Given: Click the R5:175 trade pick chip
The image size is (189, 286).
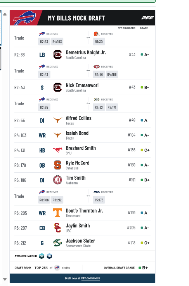Looking at the screenshot, I should click(x=99, y=200).
